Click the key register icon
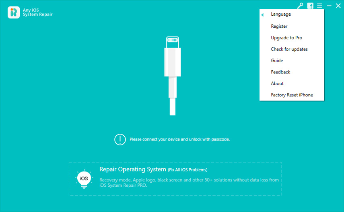Screen dimensions: 344x212 [x=300, y=6]
